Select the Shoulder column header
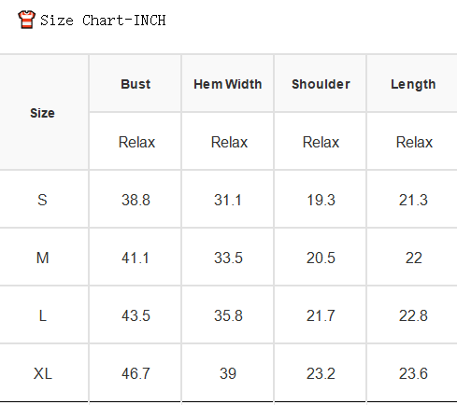This screenshot has height=405, width=457. pyautogui.click(x=321, y=84)
